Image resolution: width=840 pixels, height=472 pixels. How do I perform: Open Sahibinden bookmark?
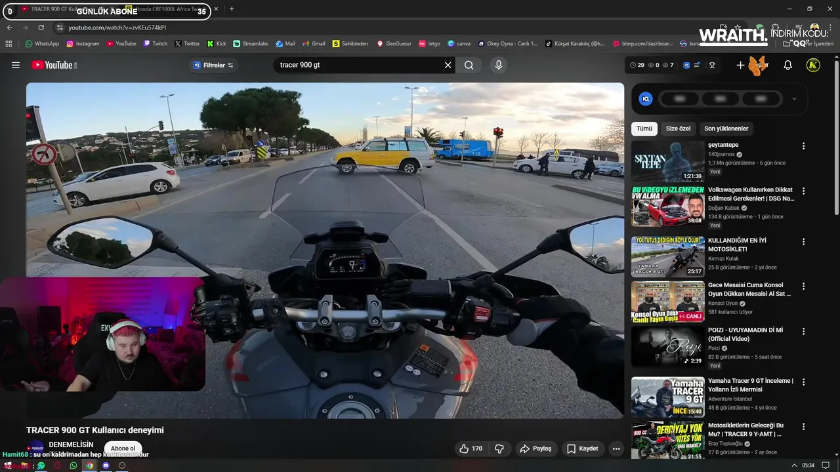pos(350,43)
